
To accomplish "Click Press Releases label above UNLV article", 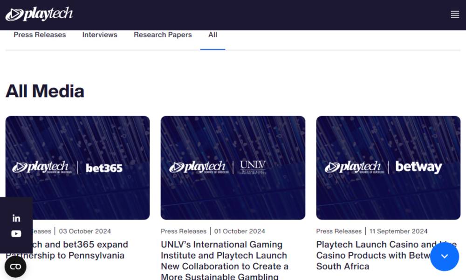I will coord(184,231).
